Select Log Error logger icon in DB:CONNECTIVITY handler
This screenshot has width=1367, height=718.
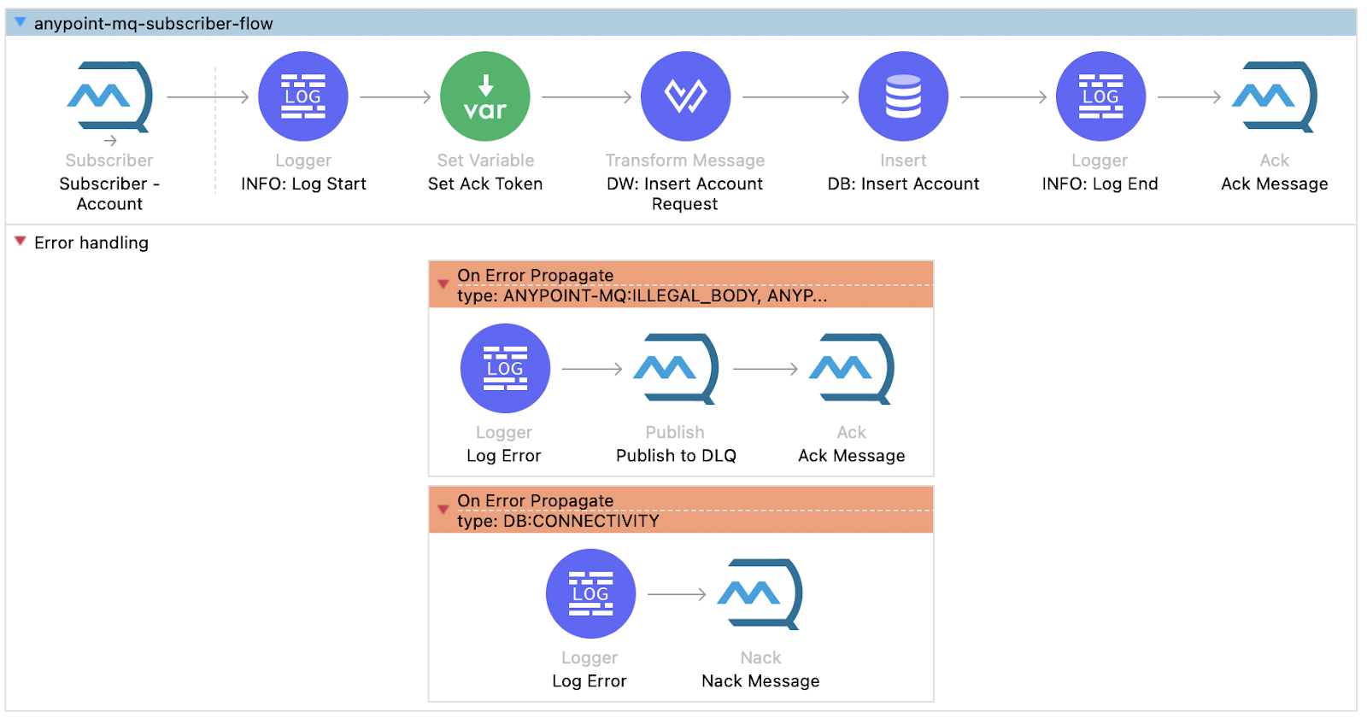pyautogui.click(x=590, y=593)
